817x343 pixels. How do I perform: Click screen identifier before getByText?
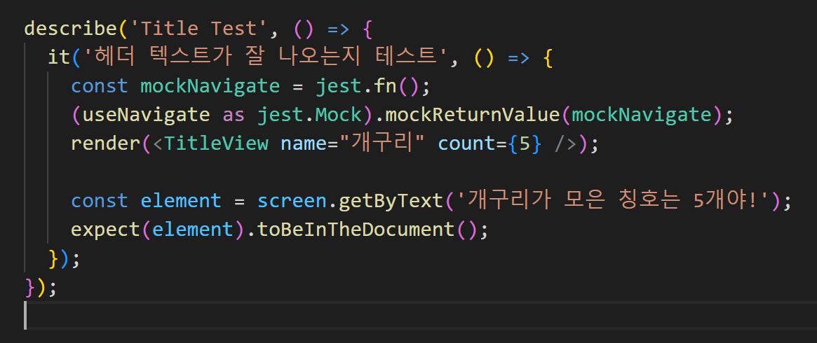[292, 201]
